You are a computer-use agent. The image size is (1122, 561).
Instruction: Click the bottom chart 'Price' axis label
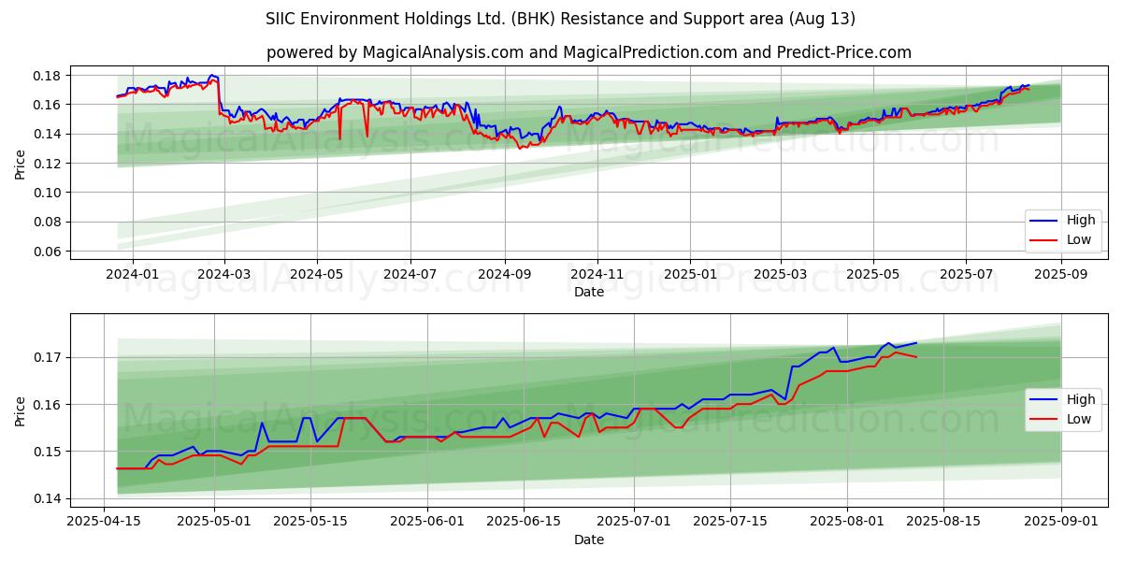[21, 410]
